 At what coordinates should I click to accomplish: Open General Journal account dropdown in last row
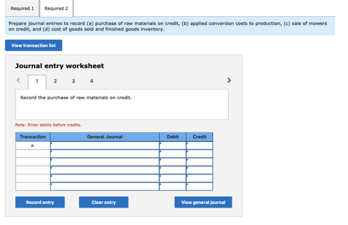pos(105,187)
